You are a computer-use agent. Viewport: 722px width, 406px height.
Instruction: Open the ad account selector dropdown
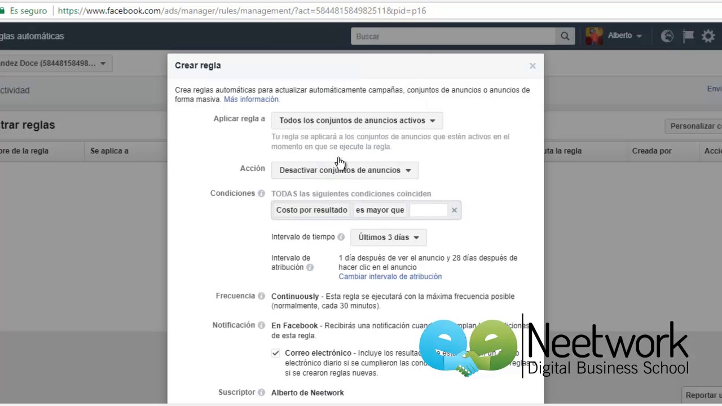[x=55, y=63]
